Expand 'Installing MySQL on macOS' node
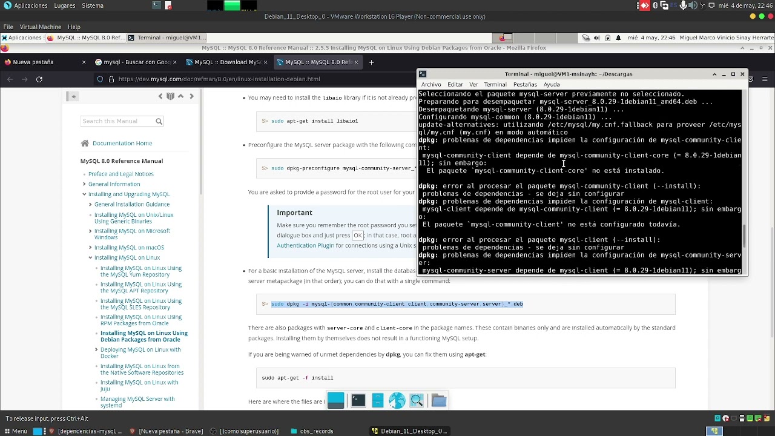The image size is (775, 436). click(x=90, y=248)
